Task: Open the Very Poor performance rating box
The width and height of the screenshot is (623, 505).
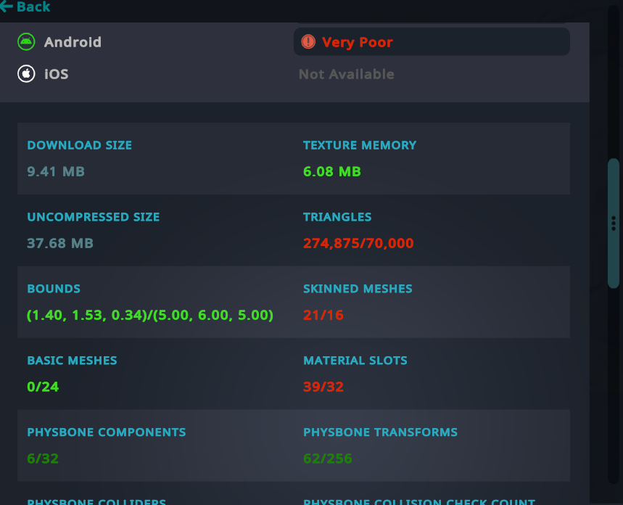Action: [432, 42]
